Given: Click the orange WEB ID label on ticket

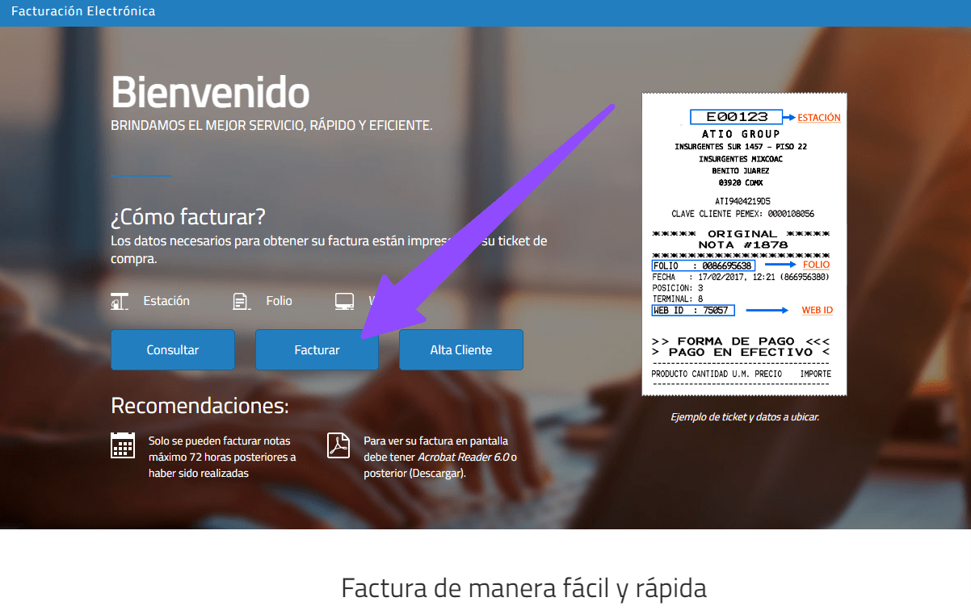Looking at the screenshot, I should pyautogui.click(x=817, y=310).
